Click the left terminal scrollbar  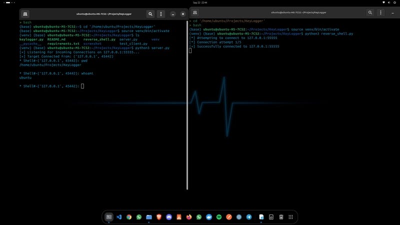tap(187, 105)
